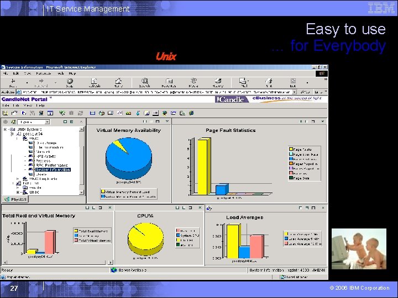Open the Navigator view dropdown
The height and width of the screenshot is (298, 398).
click(x=47, y=122)
